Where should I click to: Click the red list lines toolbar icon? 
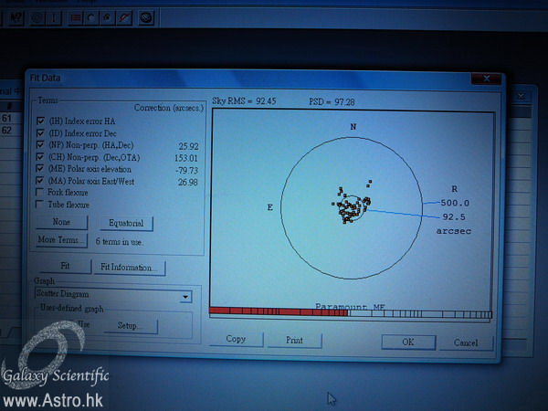76,16
